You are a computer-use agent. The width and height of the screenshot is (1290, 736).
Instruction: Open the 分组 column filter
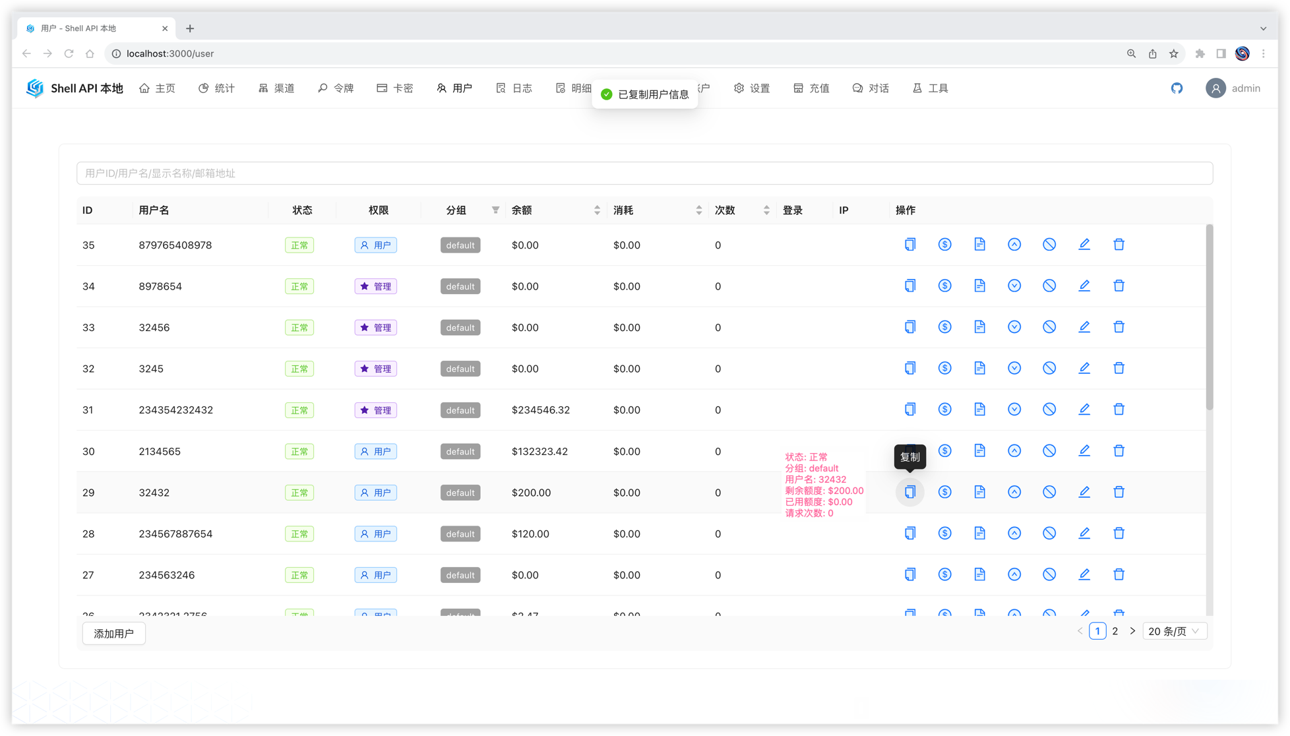pos(495,210)
